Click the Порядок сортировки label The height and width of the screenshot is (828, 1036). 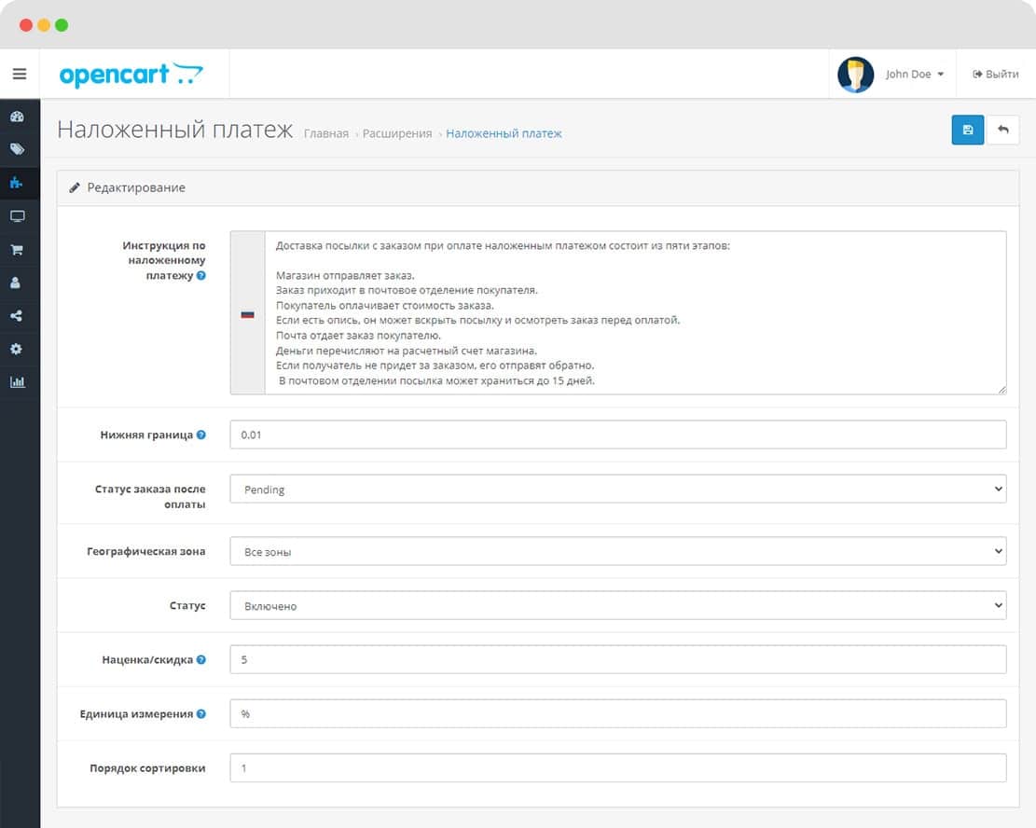tap(147, 768)
